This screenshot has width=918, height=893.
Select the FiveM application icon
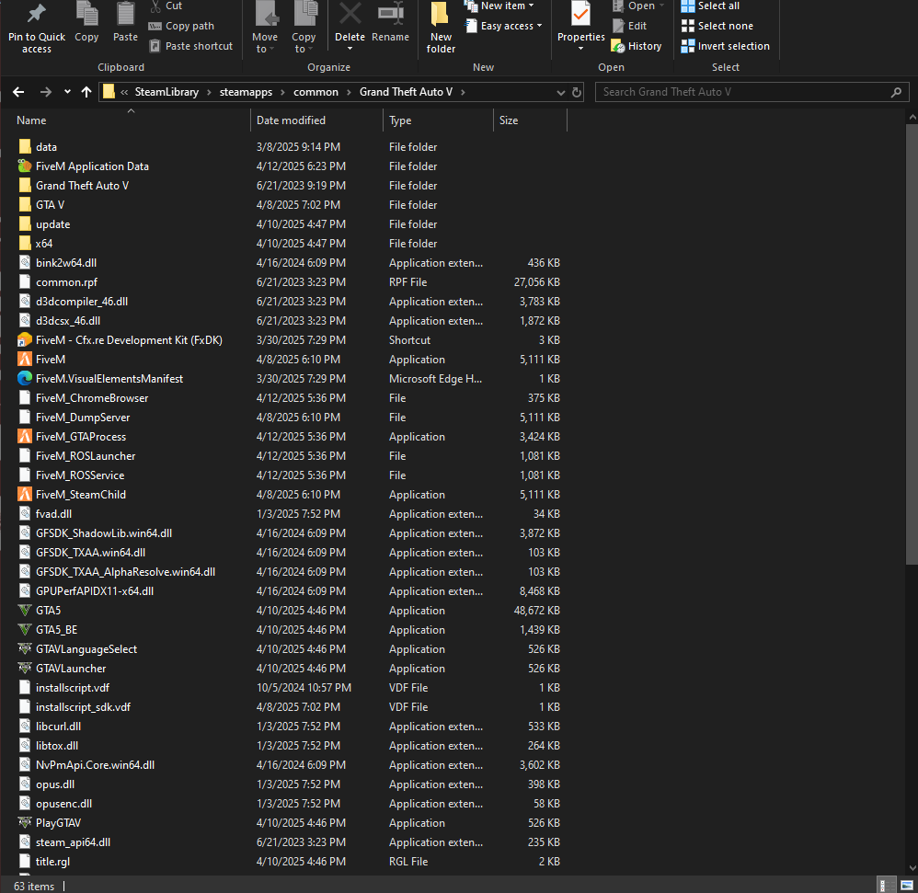point(25,360)
